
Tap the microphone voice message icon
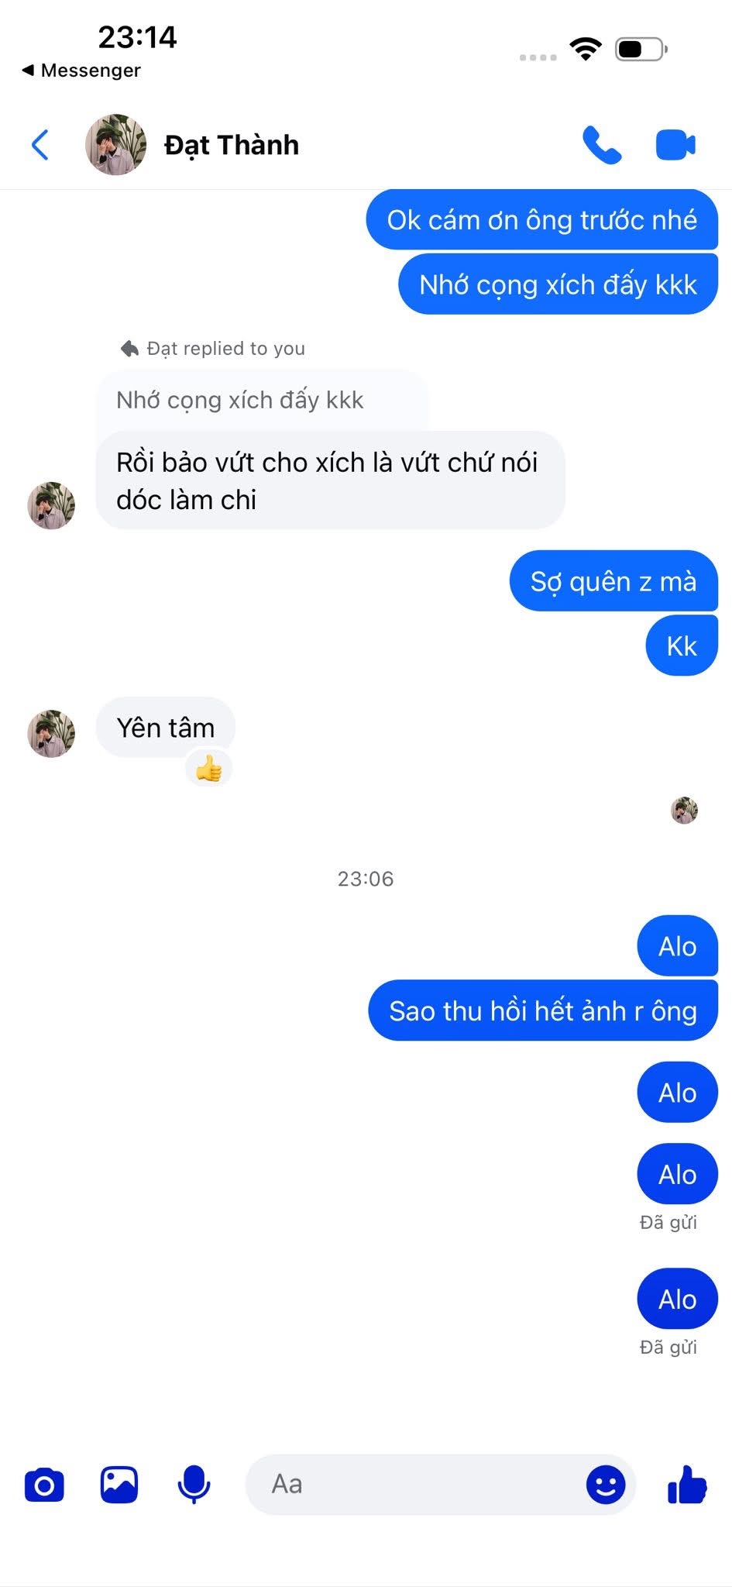pyautogui.click(x=194, y=1485)
